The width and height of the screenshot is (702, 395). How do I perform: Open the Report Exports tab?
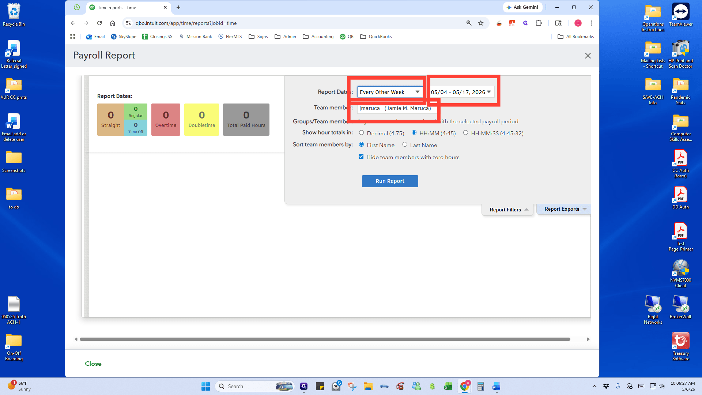point(565,209)
